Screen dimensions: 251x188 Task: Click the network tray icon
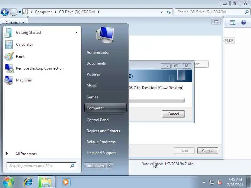(211, 182)
